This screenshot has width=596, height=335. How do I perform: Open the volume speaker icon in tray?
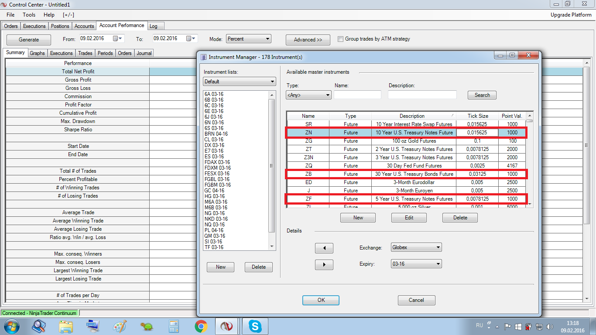(x=550, y=326)
